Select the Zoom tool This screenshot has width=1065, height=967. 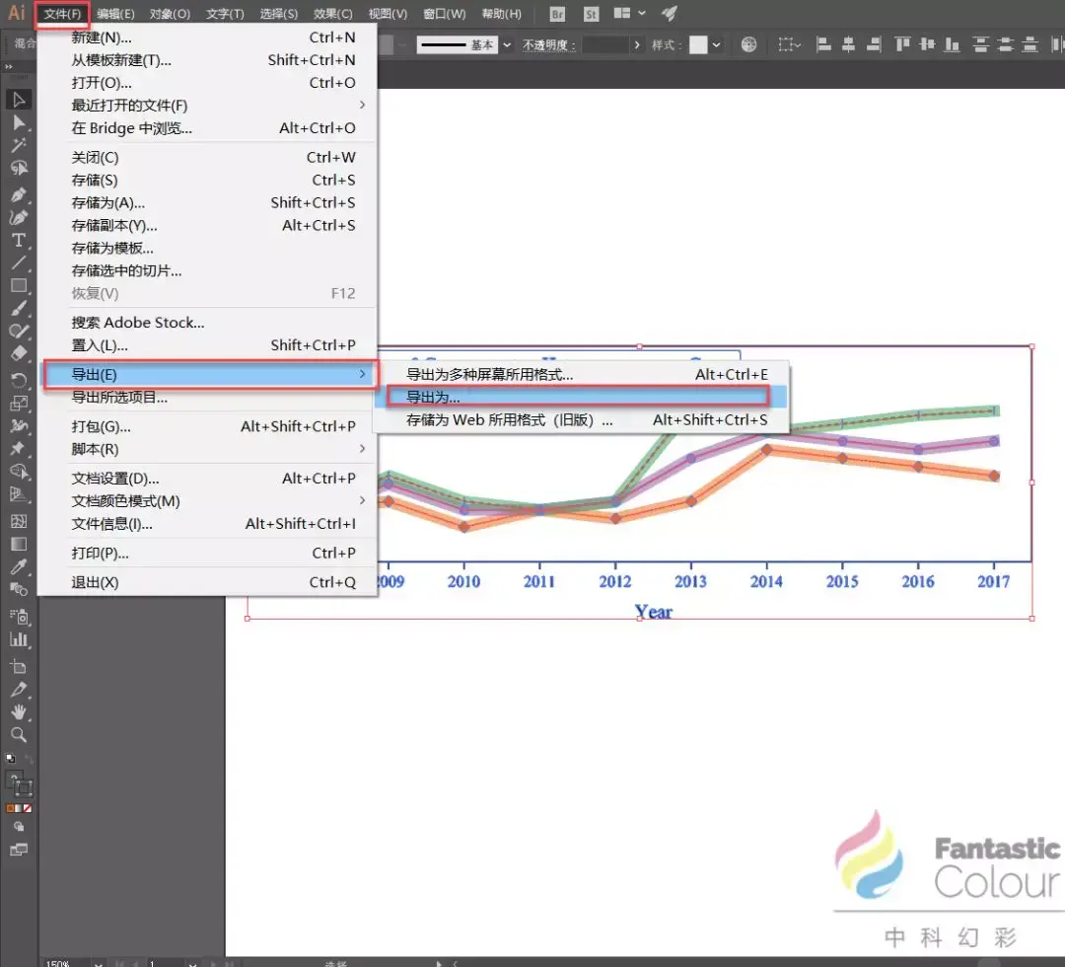coord(19,734)
